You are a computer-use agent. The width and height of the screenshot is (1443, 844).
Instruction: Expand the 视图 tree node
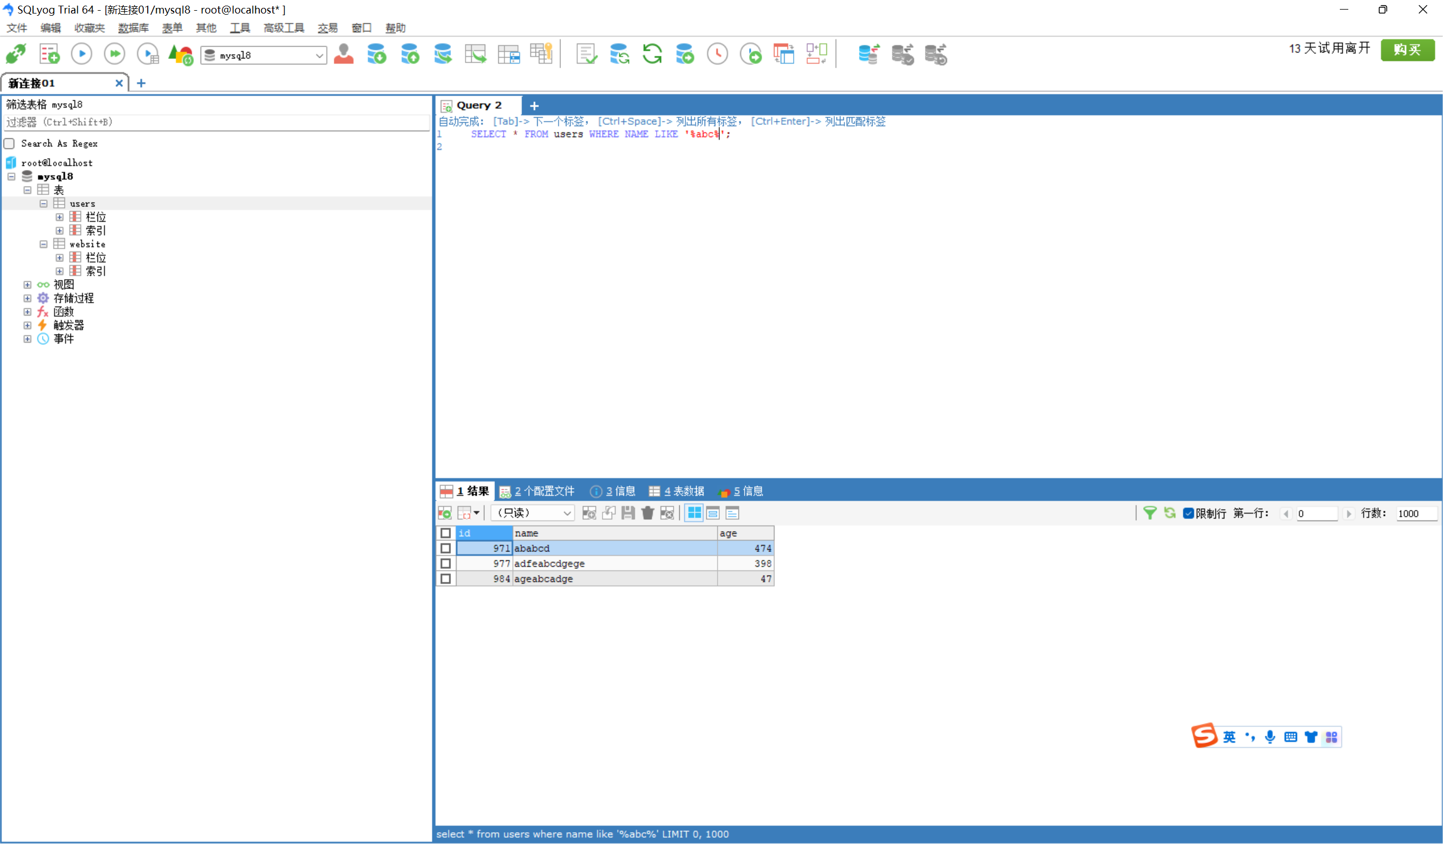coord(28,285)
